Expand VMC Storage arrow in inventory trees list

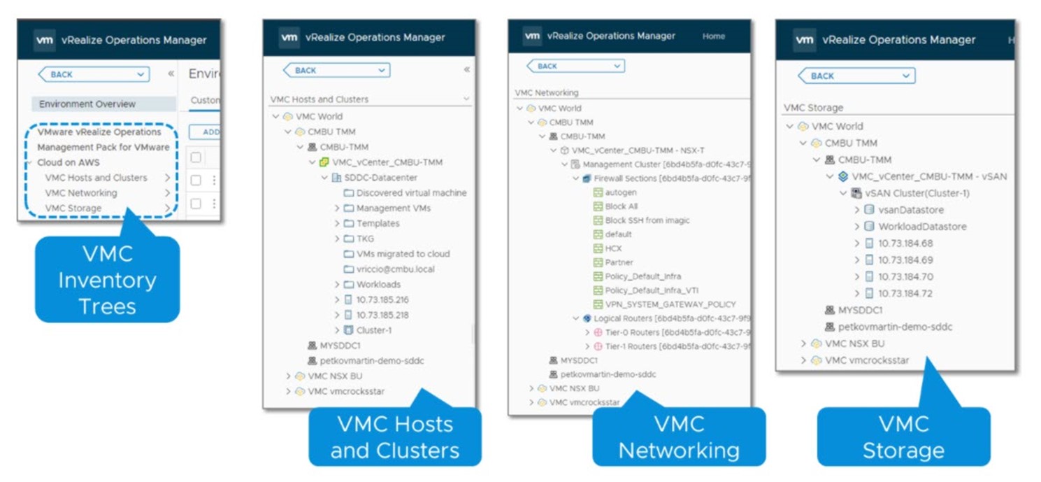167,208
